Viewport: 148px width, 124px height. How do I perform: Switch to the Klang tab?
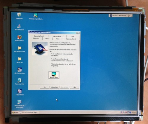[58, 39]
